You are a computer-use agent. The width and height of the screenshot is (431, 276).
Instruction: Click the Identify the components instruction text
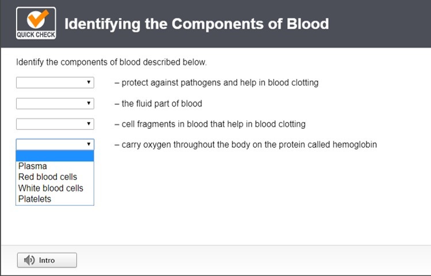coord(111,62)
